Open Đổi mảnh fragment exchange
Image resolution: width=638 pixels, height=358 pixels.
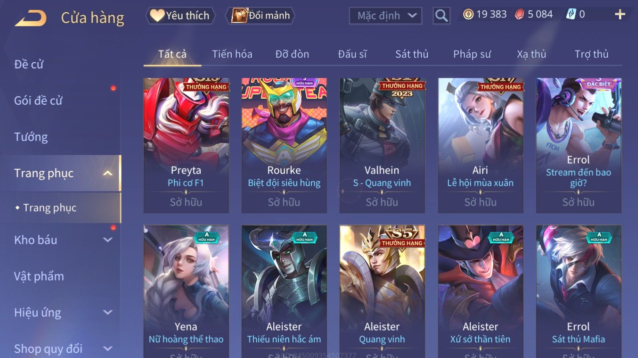[x=261, y=16]
